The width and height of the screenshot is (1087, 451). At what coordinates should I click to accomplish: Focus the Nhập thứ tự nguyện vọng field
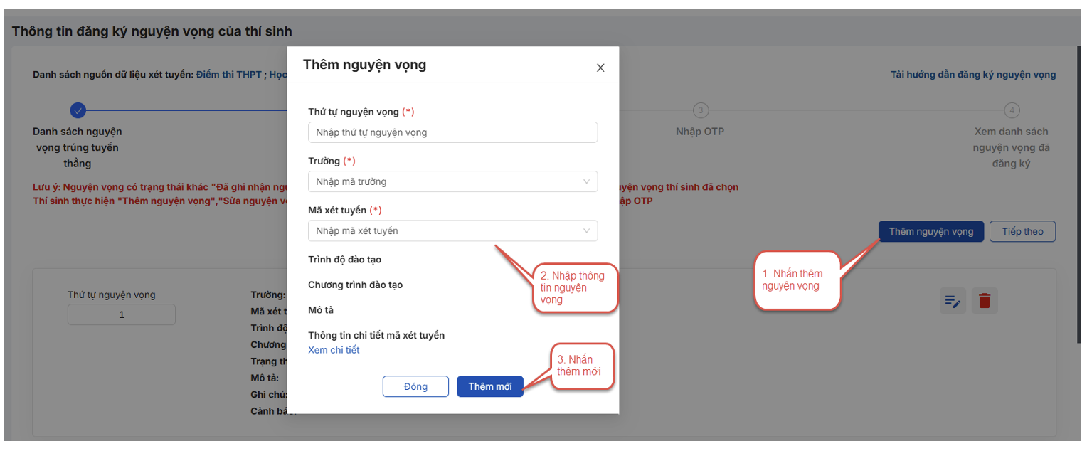[452, 132]
